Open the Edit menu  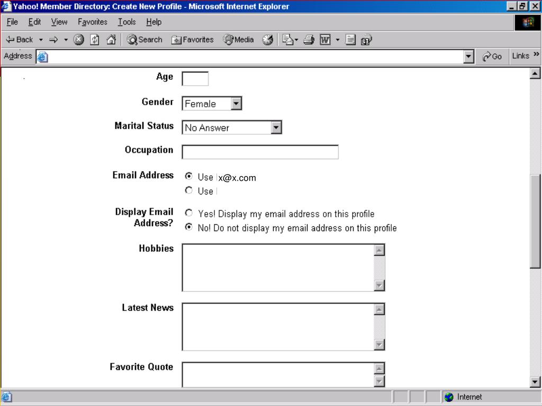(x=34, y=22)
